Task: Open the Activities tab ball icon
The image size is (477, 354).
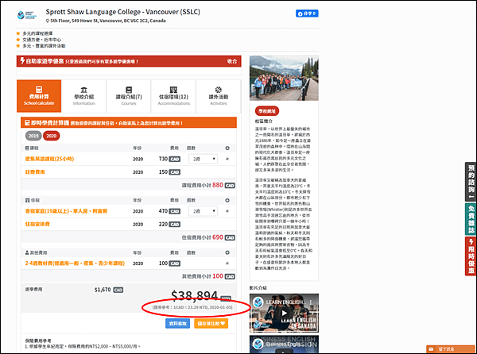Action: [219, 90]
